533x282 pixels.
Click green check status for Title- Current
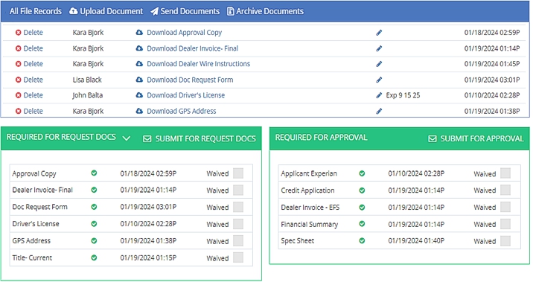coord(94,257)
